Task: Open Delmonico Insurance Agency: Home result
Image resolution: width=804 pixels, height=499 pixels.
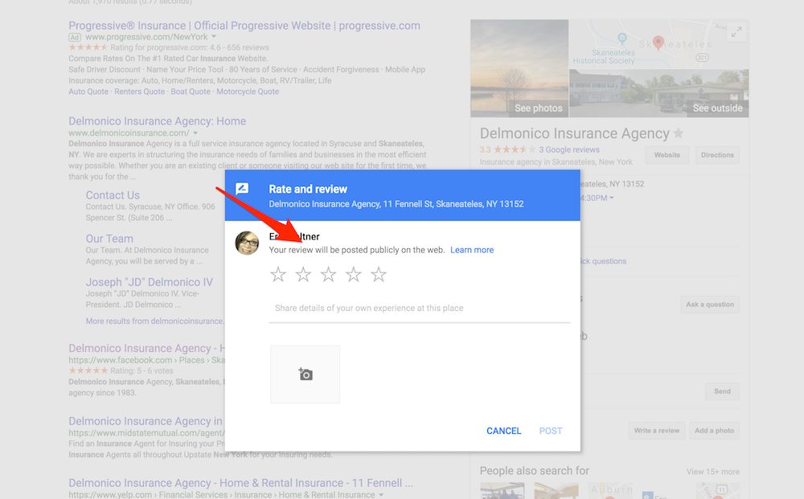Action: (x=158, y=121)
